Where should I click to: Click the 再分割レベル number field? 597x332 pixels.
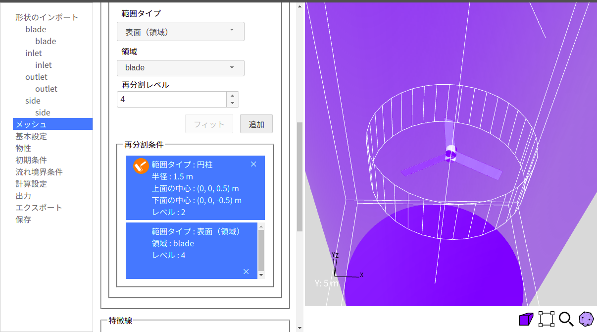pos(172,99)
